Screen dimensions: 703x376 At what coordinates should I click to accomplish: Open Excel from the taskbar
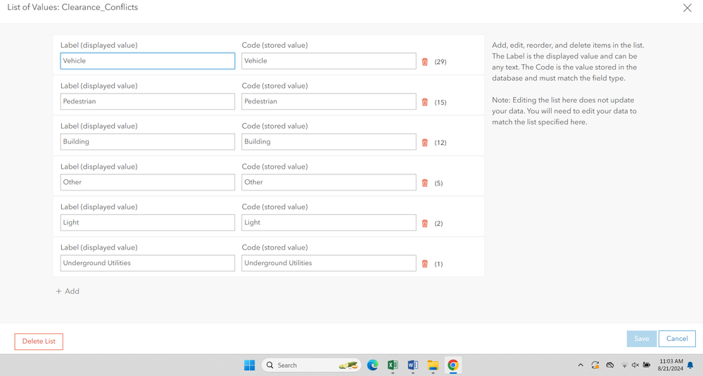393,365
